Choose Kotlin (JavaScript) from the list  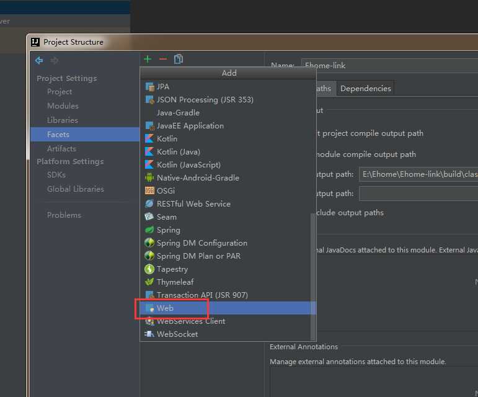pos(228,164)
